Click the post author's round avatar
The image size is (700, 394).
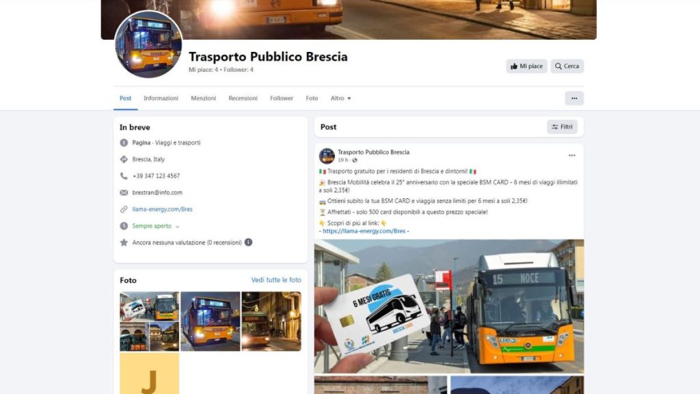327,156
